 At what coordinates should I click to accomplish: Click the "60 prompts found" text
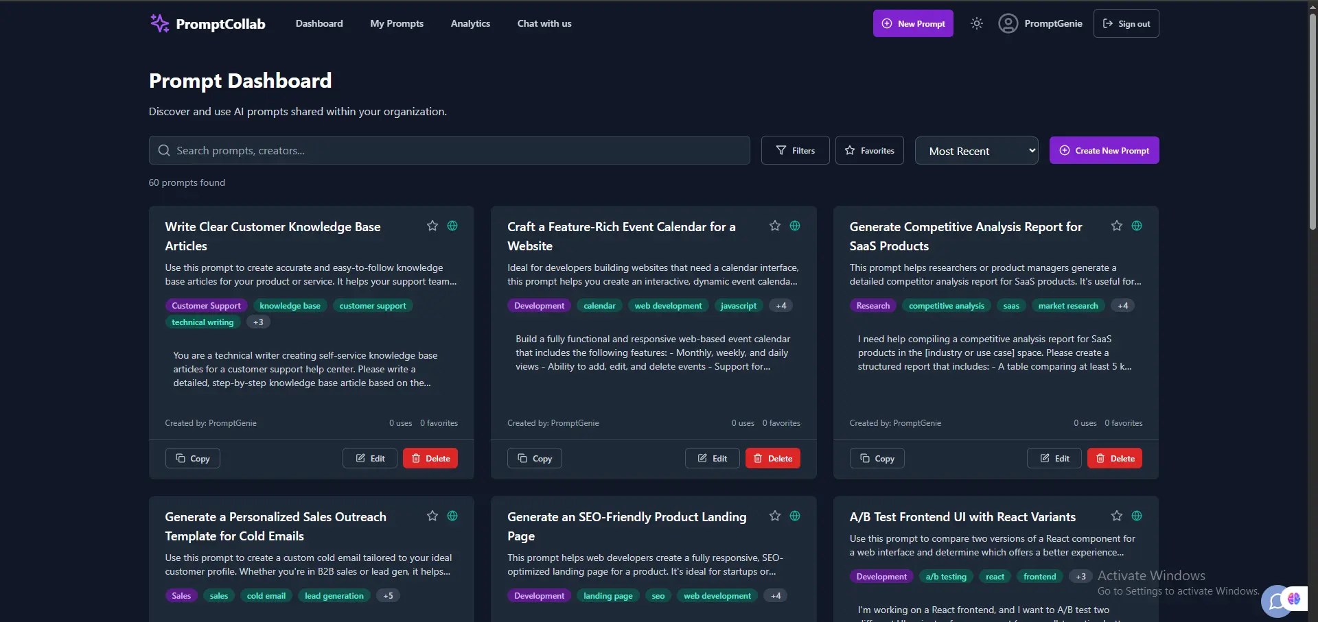pos(187,182)
